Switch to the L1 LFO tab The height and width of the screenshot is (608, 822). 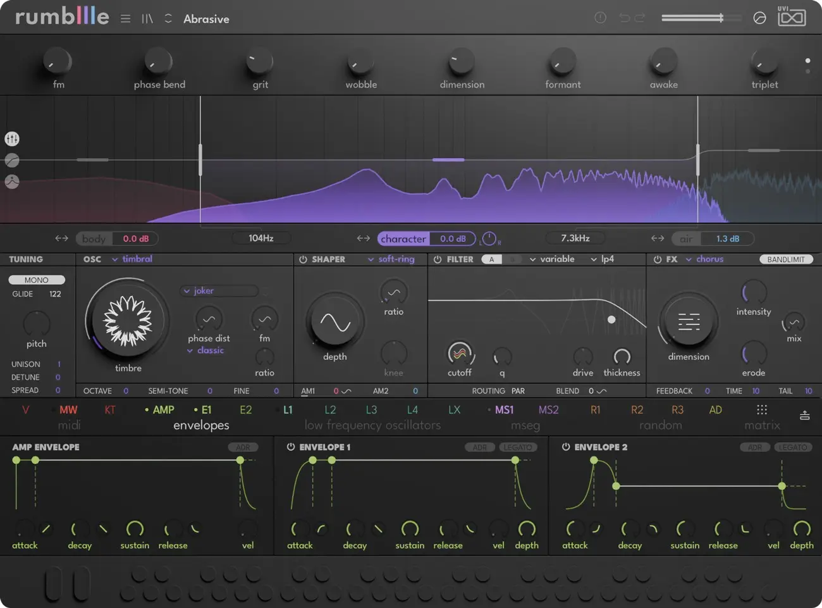coord(288,410)
